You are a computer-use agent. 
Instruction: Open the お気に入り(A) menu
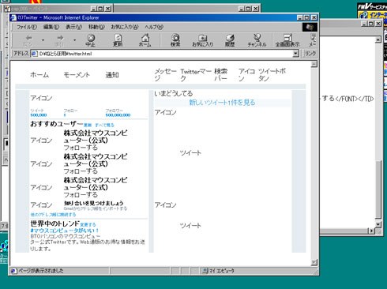click(125, 27)
